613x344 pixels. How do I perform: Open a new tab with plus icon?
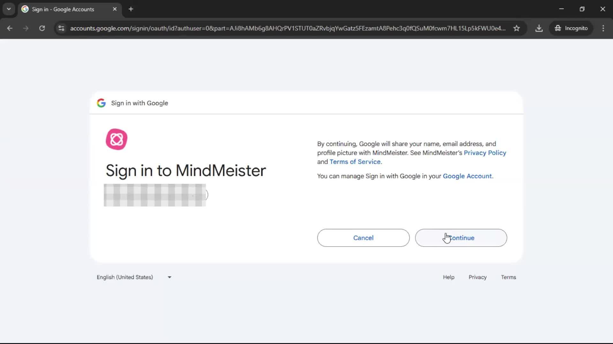point(131,9)
